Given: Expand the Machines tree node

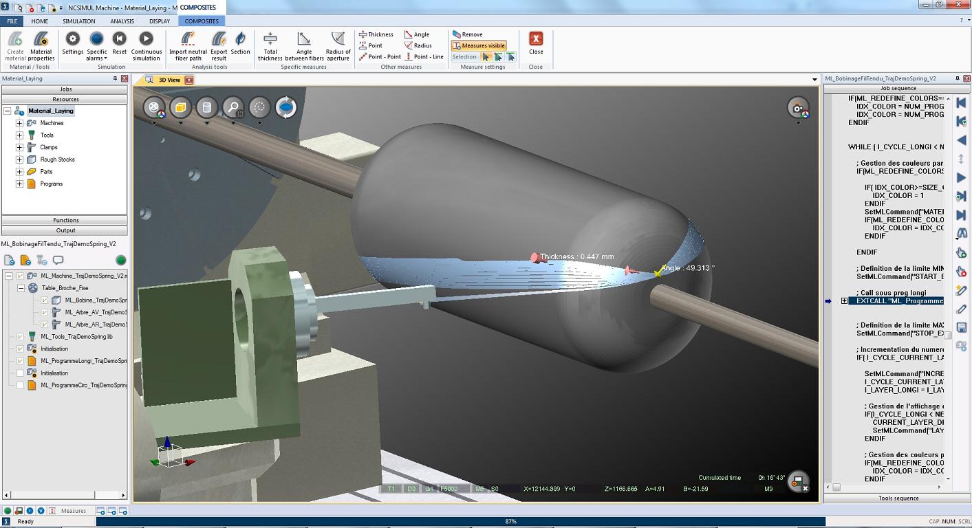Looking at the screenshot, I should 19,123.
